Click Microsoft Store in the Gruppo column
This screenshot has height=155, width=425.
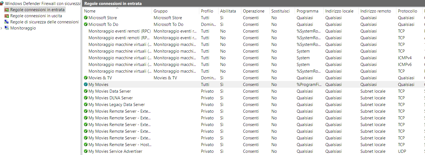point(168,18)
